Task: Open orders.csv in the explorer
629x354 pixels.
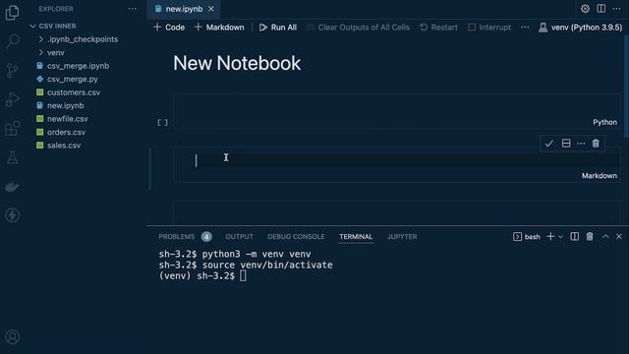Action: pos(66,132)
